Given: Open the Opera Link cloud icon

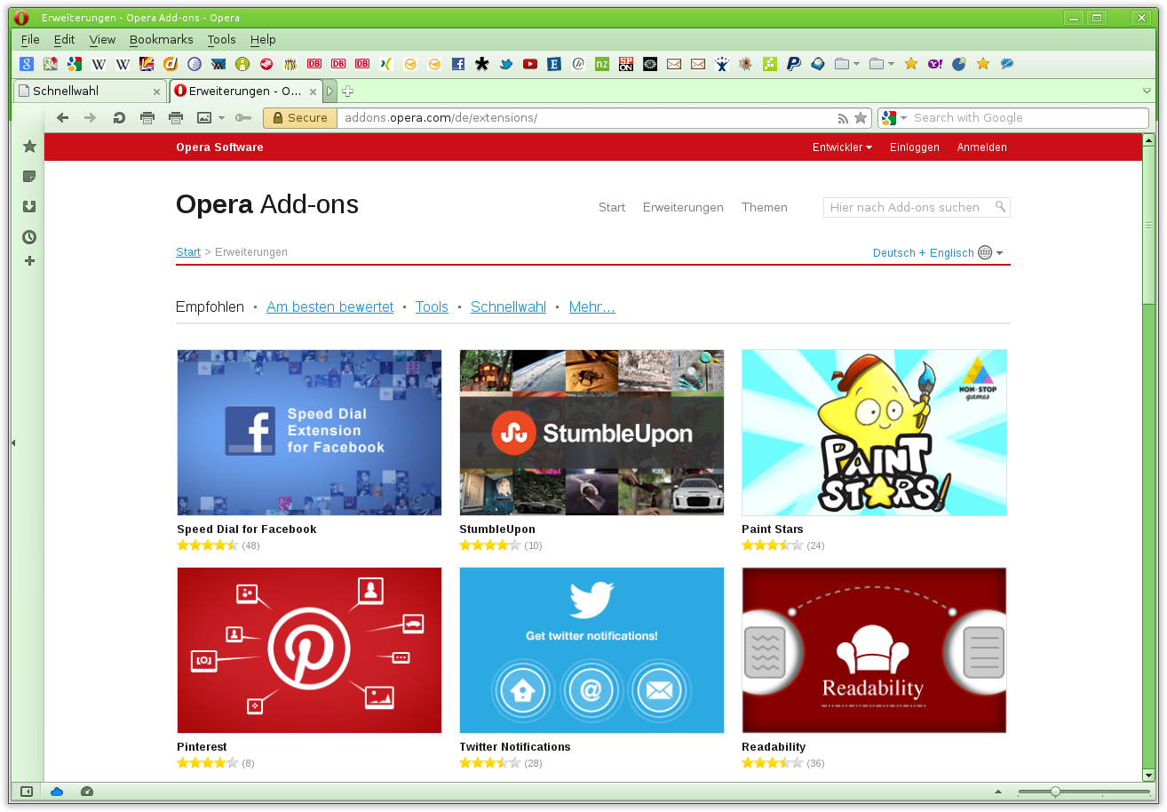Looking at the screenshot, I should coord(57,792).
